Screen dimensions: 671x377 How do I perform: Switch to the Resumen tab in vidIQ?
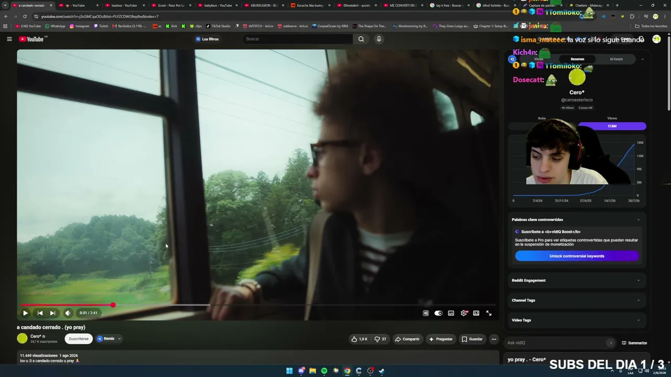coord(577,59)
